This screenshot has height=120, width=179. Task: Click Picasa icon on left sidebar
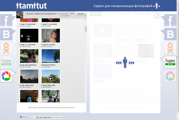[7, 76]
